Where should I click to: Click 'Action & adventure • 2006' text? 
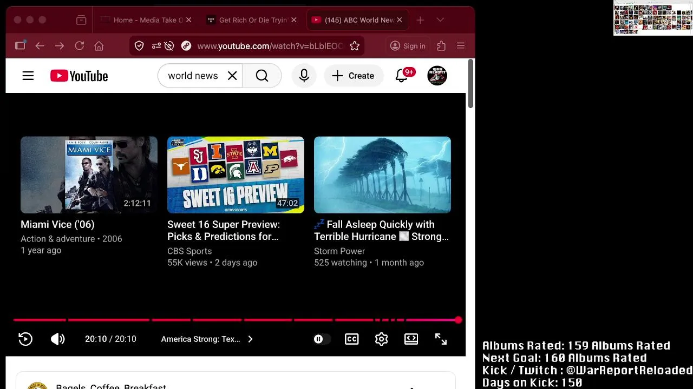point(71,239)
